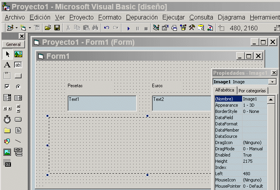280x190 pixels.
Task: Open the Depuración menu
Action: [142, 17]
